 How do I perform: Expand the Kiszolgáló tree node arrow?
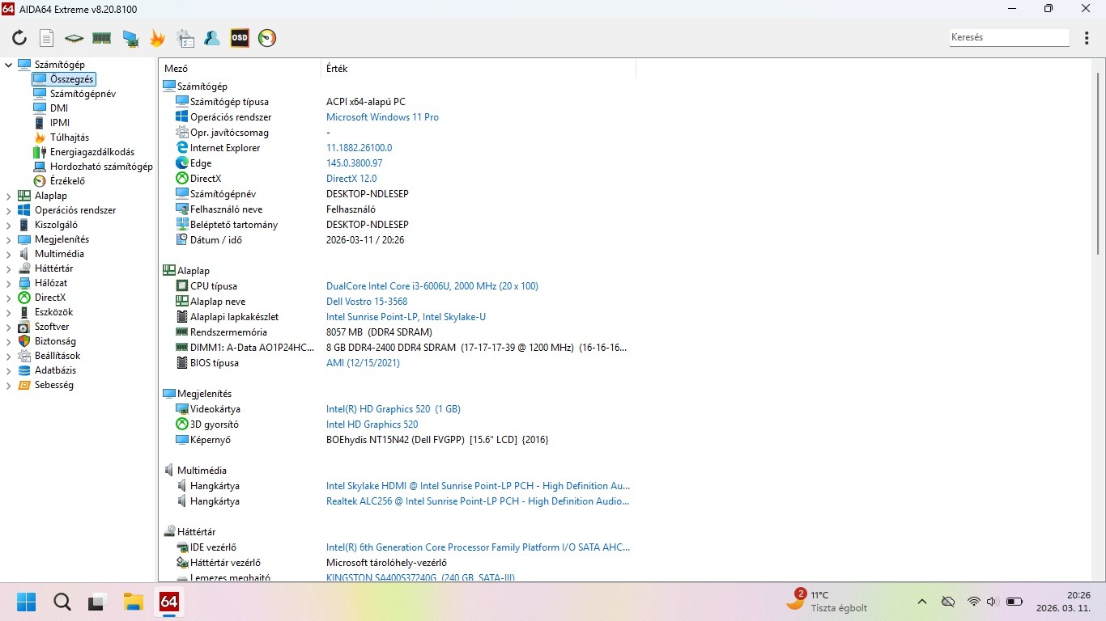click(9, 225)
